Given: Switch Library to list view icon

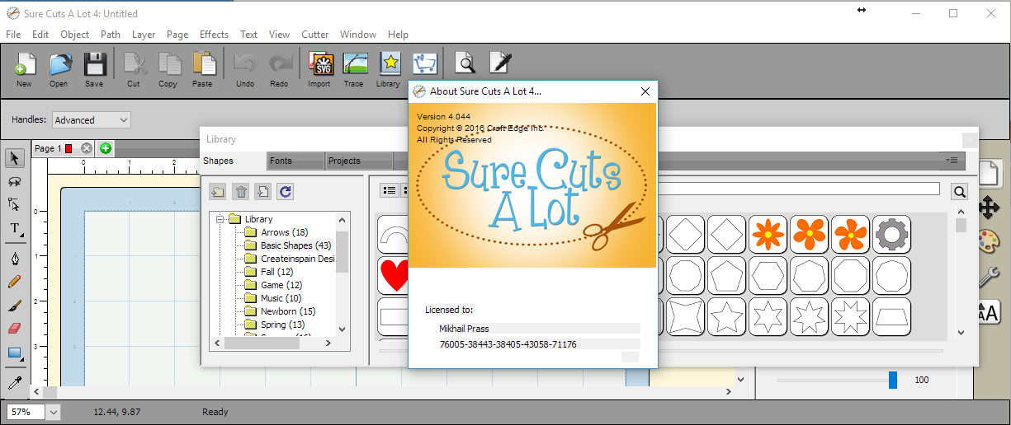Looking at the screenshot, I should [389, 190].
